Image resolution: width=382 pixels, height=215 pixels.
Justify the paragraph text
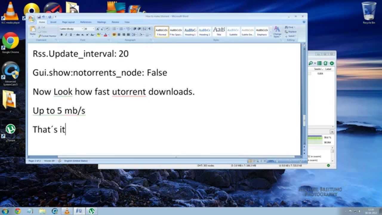[128, 35]
